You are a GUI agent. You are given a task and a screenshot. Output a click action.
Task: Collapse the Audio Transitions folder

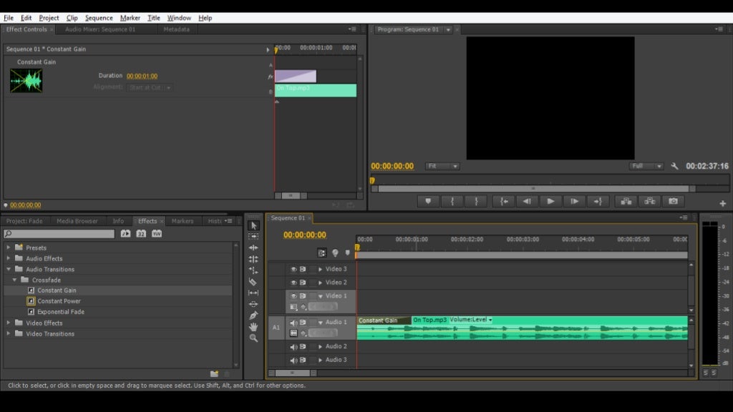click(9, 270)
